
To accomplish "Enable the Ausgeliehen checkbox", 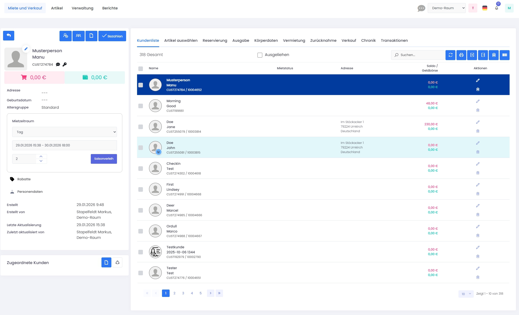I will tap(260, 55).
